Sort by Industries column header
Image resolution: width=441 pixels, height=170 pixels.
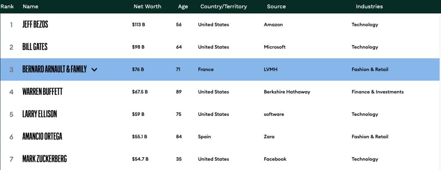point(369,7)
